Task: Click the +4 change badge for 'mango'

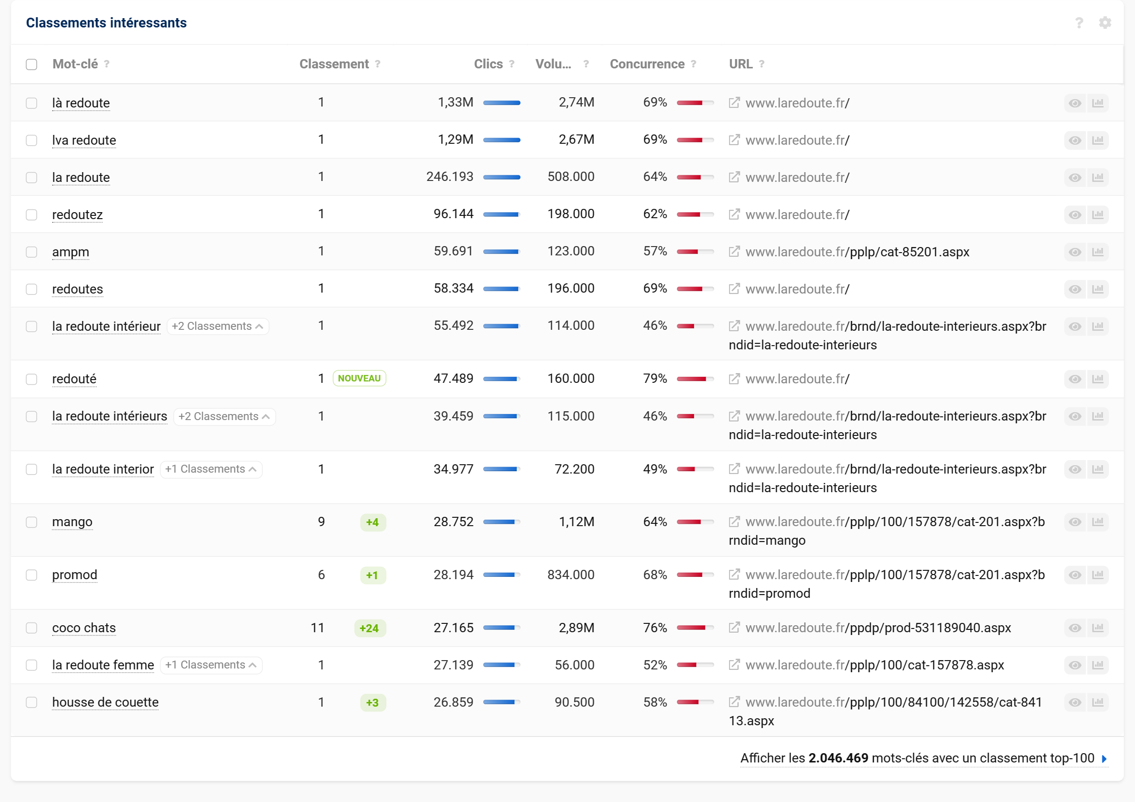Action: [x=373, y=522]
